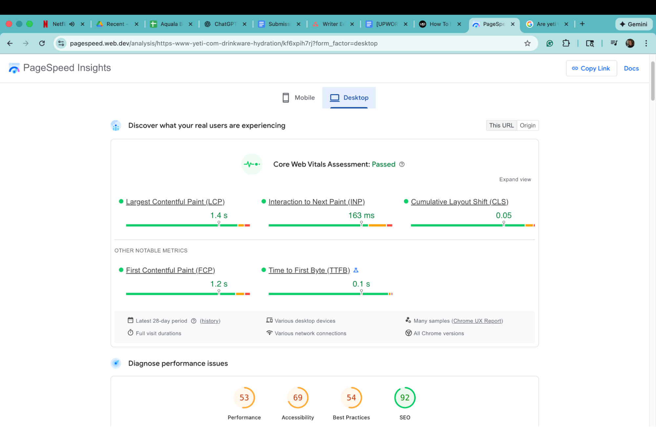Click Various desktop devices text
This screenshot has width=656, height=427.
(305, 321)
